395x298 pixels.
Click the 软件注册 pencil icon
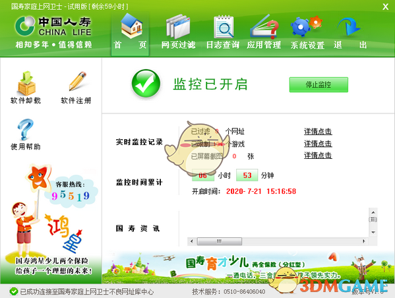(x=77, y=81)
